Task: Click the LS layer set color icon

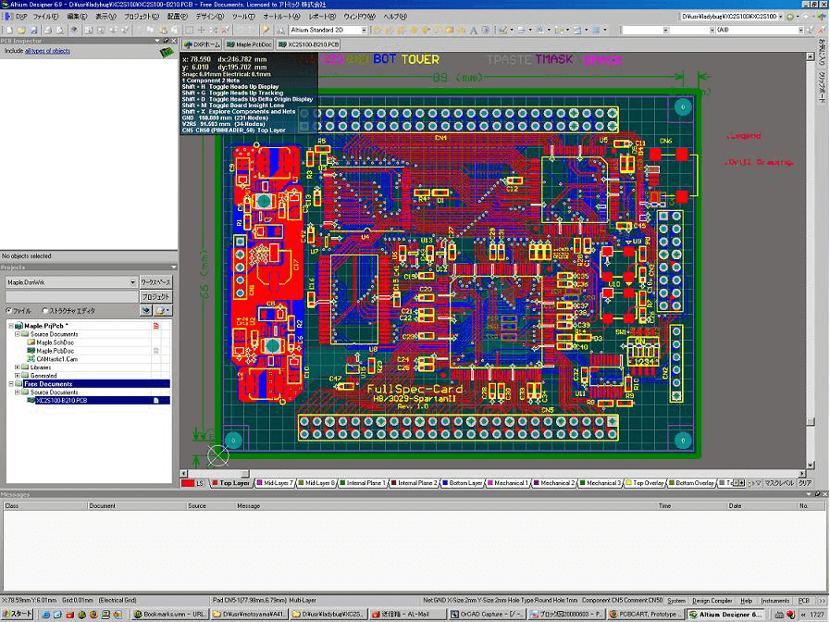Action: [x=188, y=482]
